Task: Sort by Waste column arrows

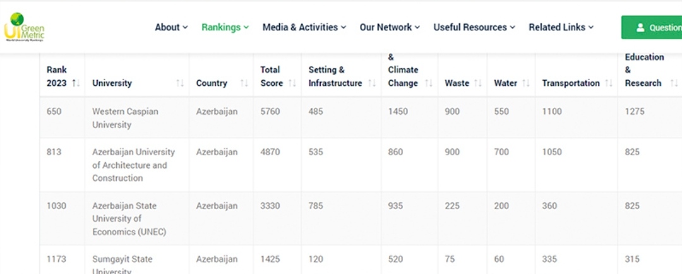Action: click(478, 83)
